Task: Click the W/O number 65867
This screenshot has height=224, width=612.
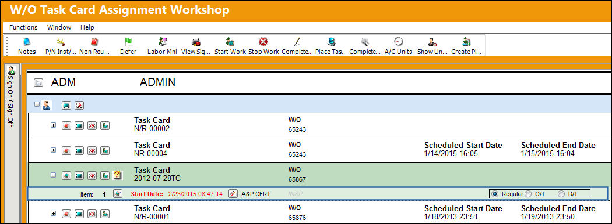Action: [297, 180]
